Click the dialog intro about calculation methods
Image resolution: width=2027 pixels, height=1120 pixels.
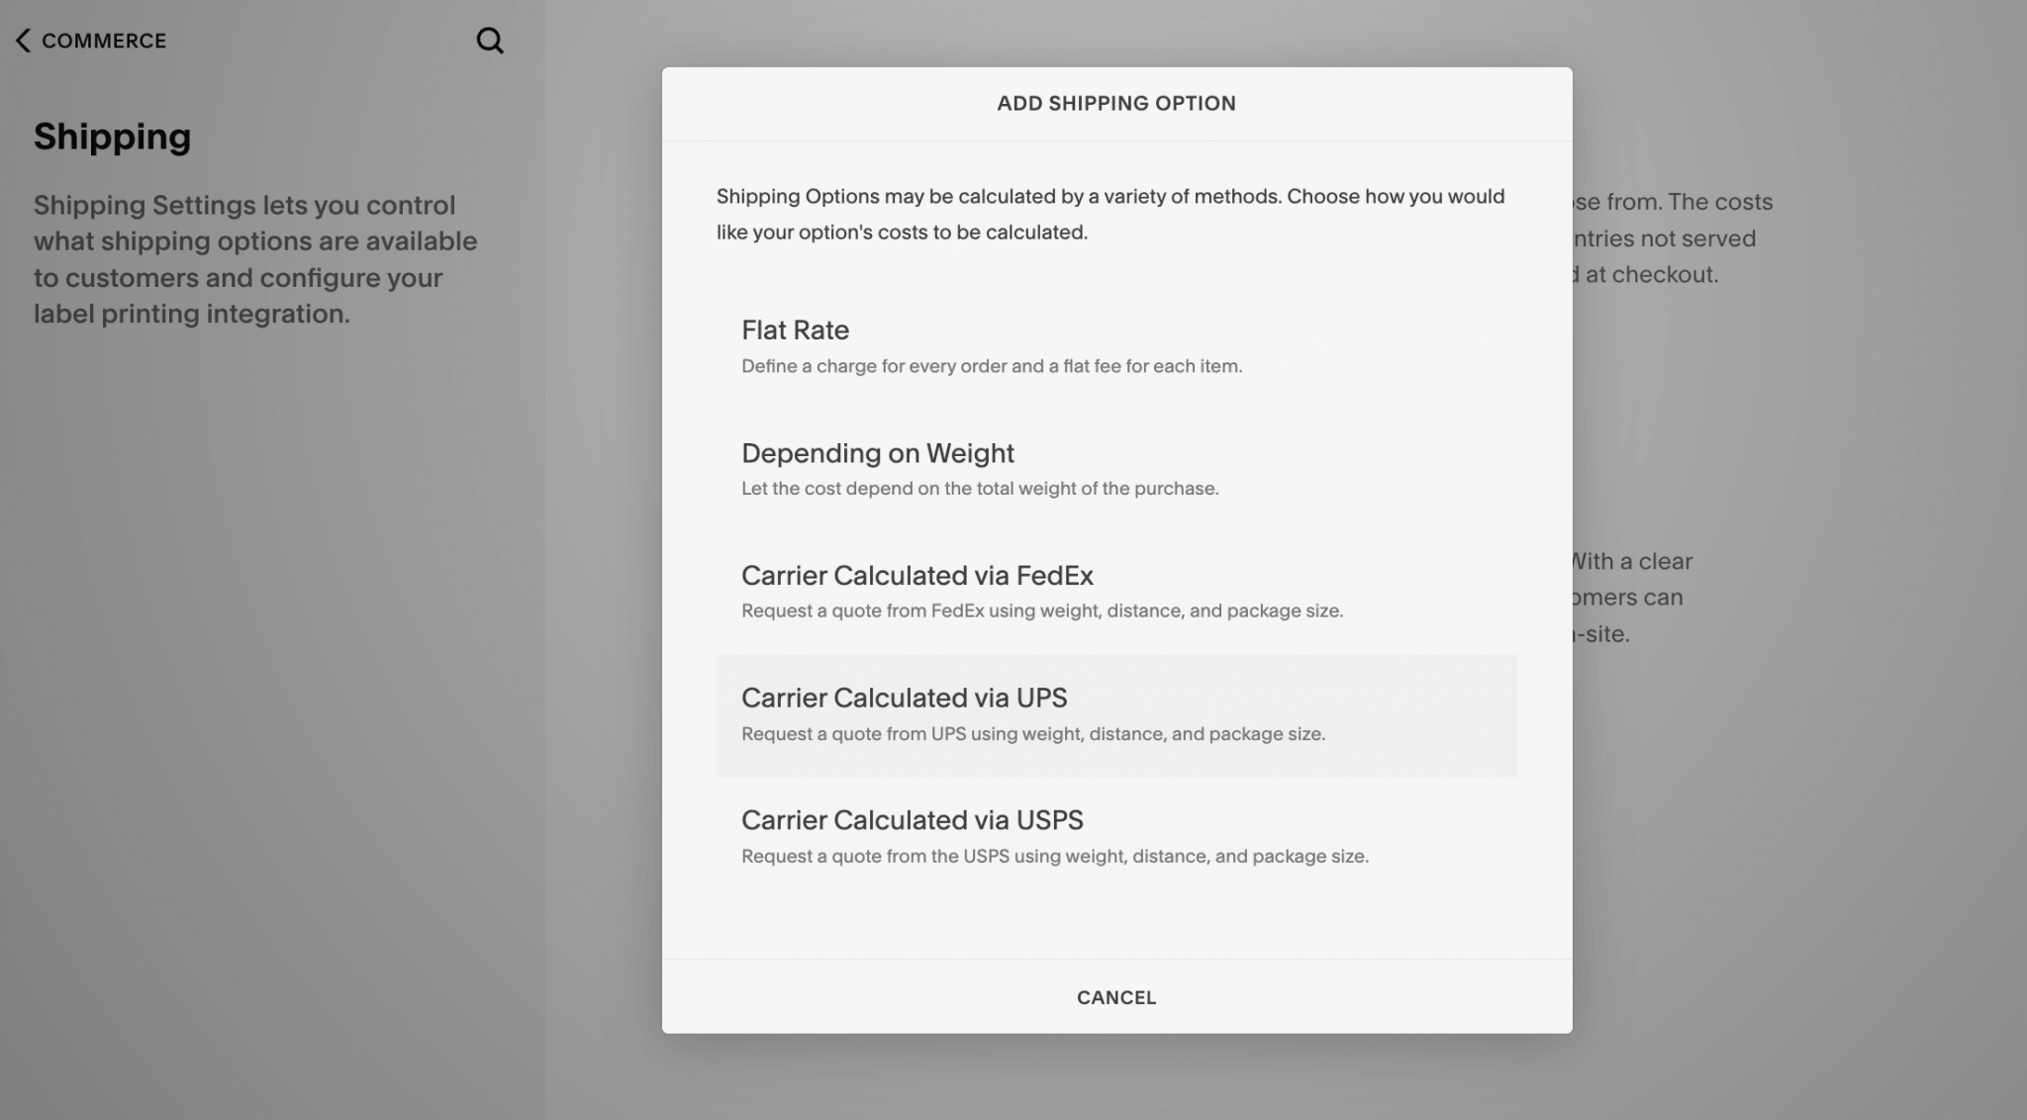click(x=1110, y=214)
